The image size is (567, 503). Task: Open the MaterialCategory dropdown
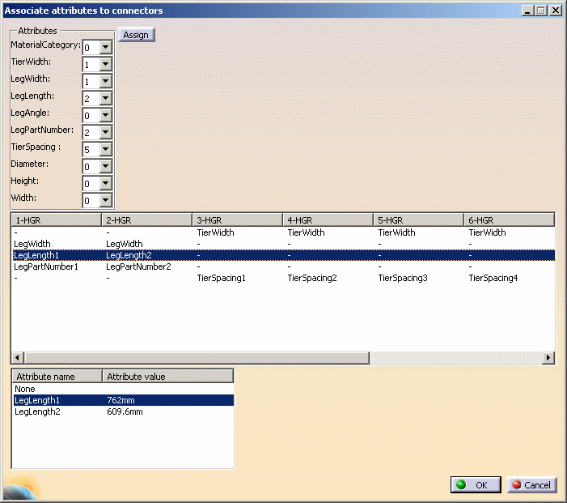105,48
